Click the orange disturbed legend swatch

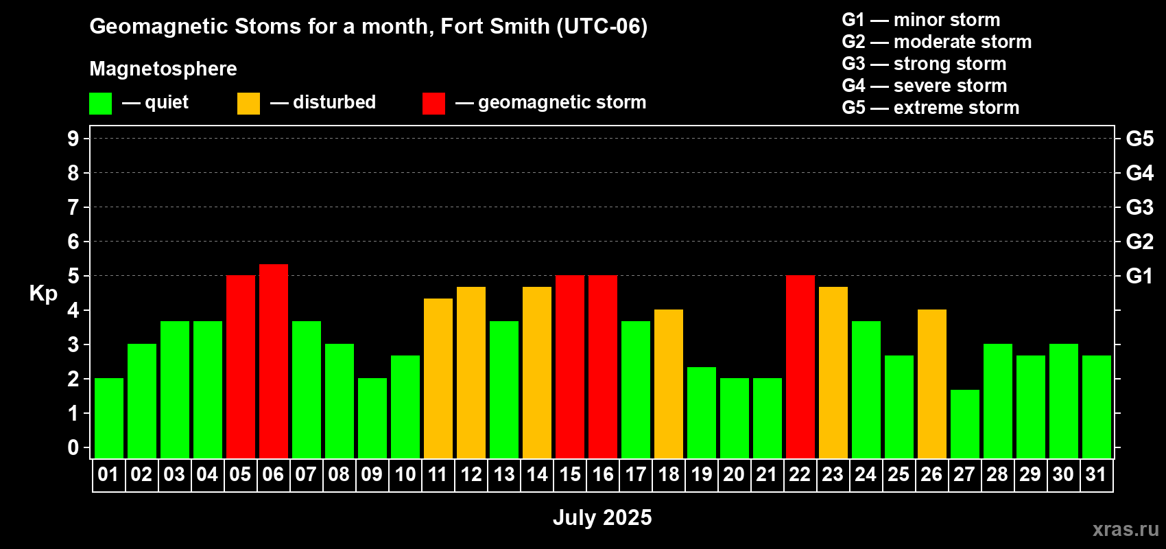pos(248,104)
